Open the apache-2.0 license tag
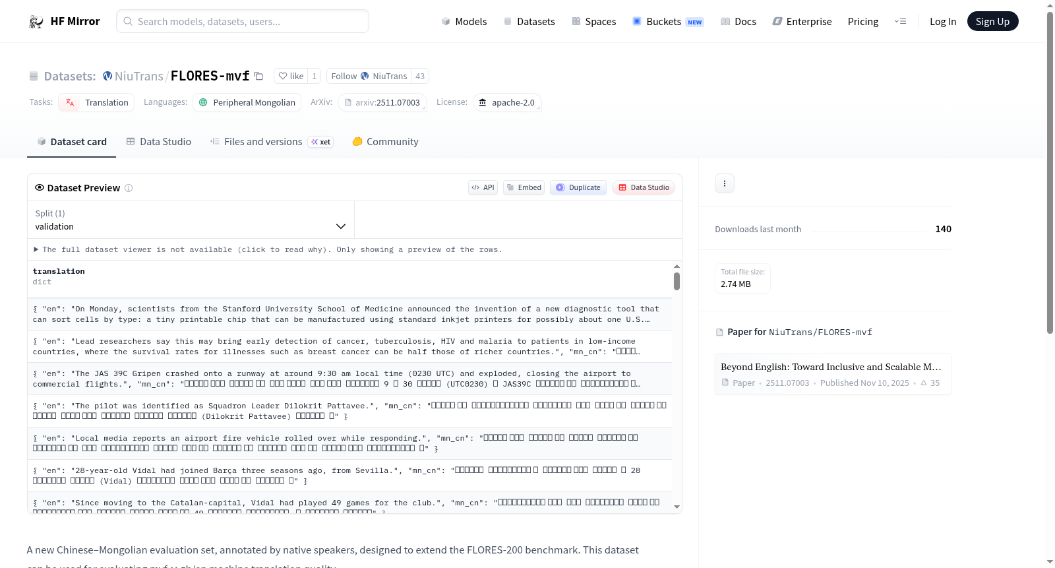Image resolution: width=1055 pixels, height=568 pixels. (x=507, y=102)
